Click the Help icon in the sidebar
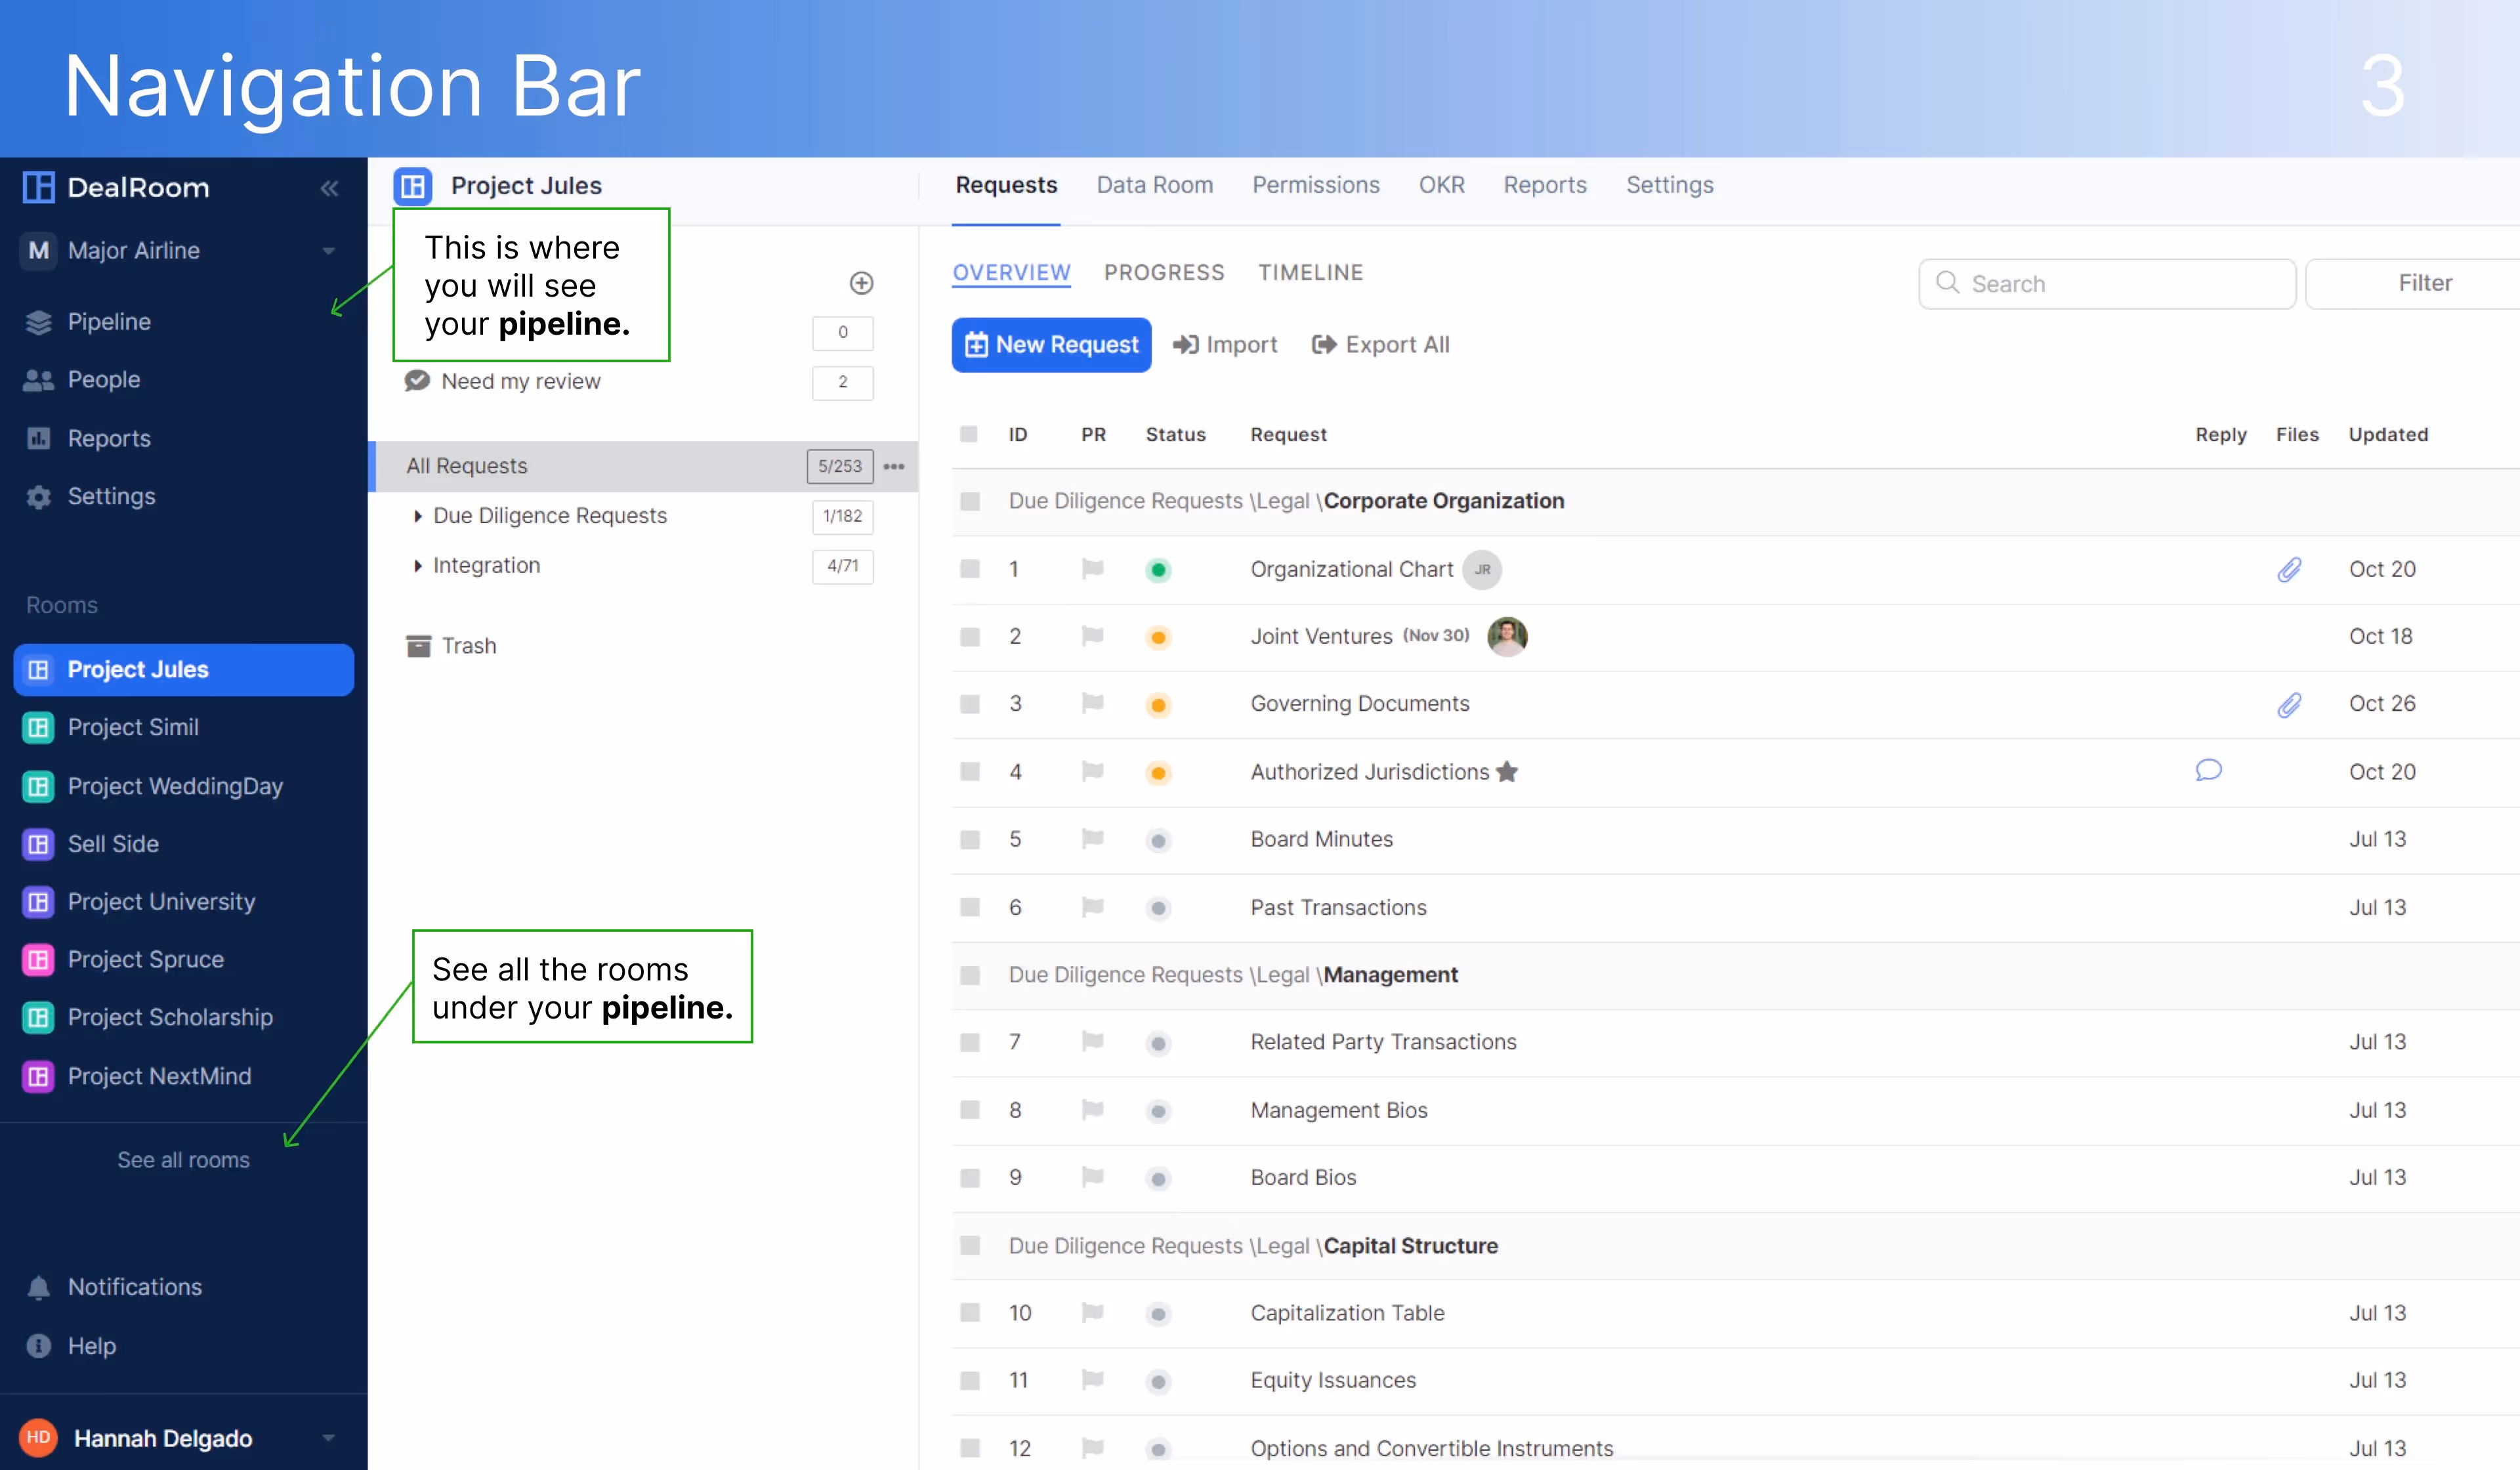 pos(37,1346)
